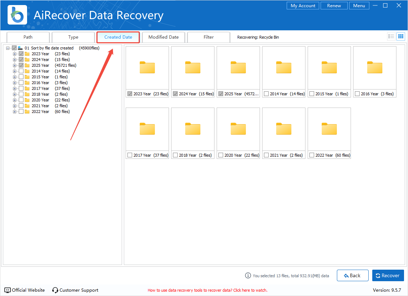Uncheck the 2024 Year thumbnail checkbox

(x=175, y=94)
